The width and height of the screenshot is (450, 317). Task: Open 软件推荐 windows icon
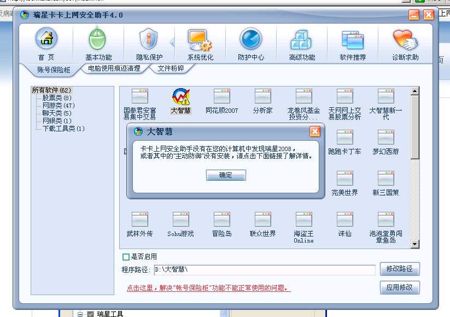(353, 40)
